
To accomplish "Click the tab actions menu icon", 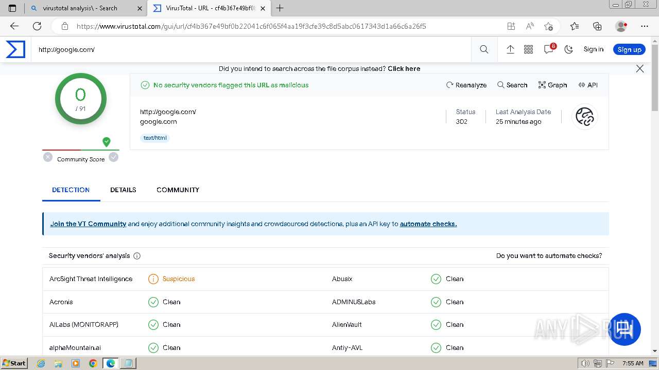I will click(12, 8).
